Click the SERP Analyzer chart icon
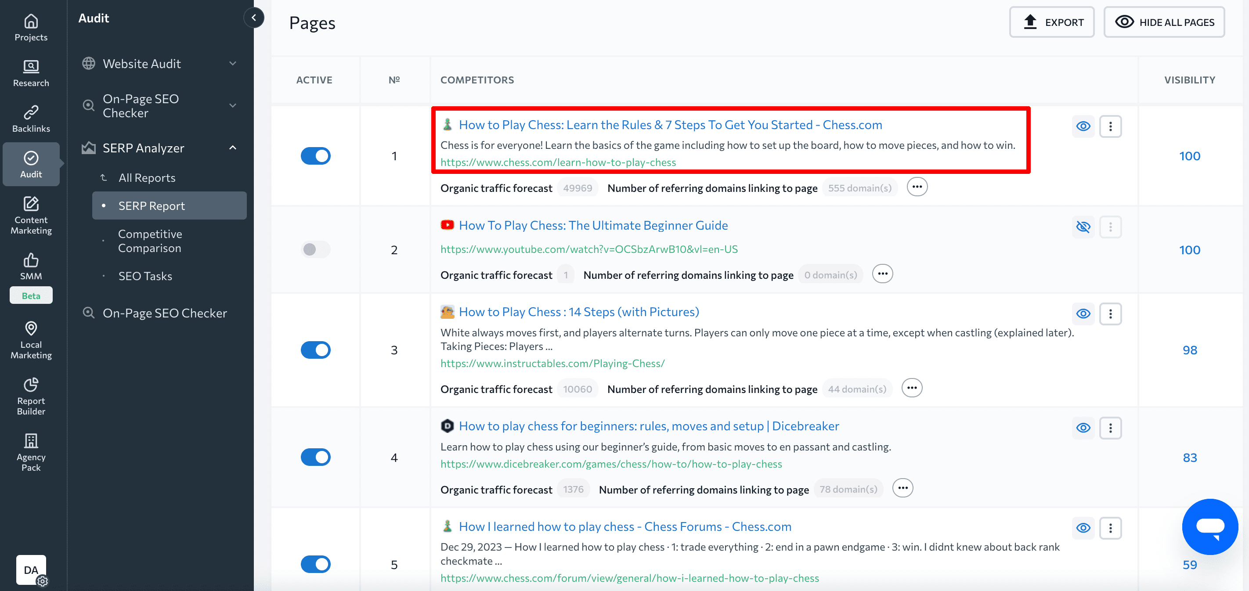The height and width of the screenshot is (591, 1249). [89, 148]
